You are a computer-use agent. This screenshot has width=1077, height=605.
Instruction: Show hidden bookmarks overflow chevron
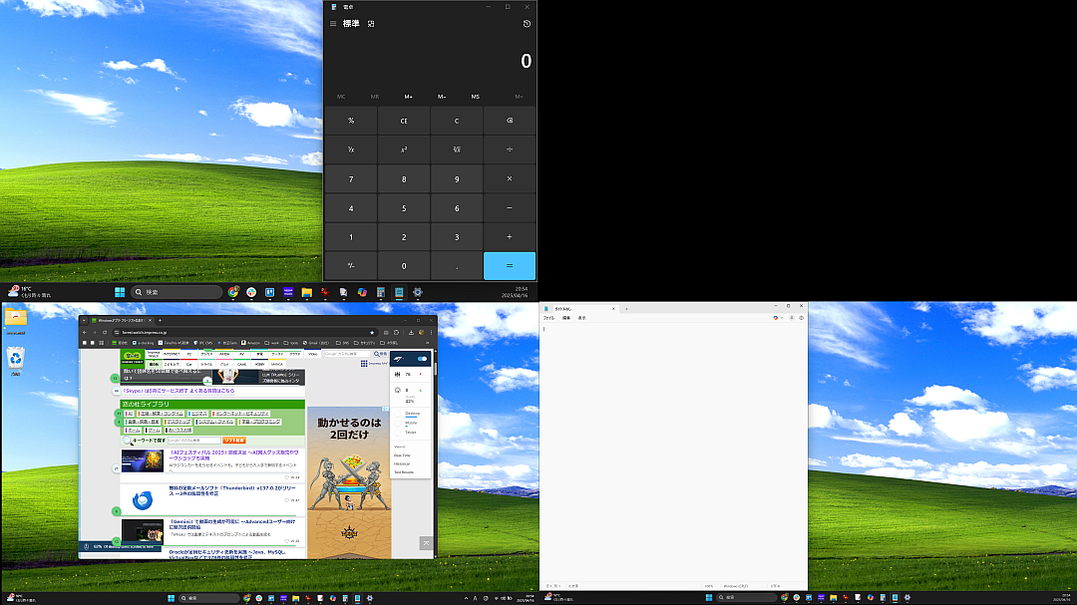coord(427,343)
